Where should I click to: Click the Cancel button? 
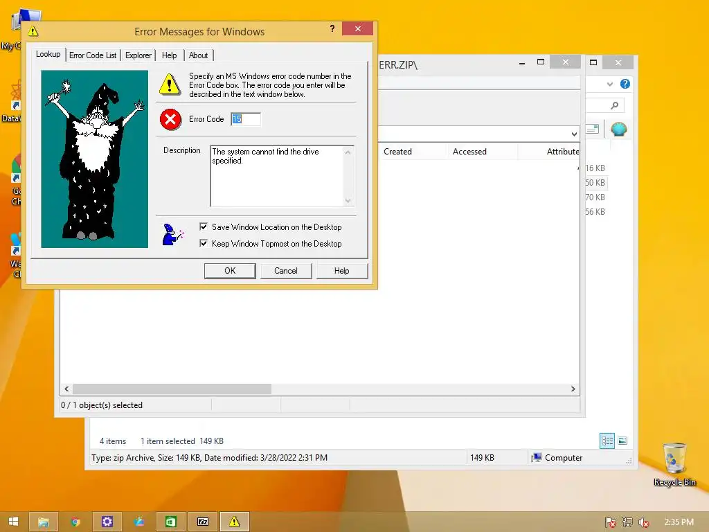[286, 271]
